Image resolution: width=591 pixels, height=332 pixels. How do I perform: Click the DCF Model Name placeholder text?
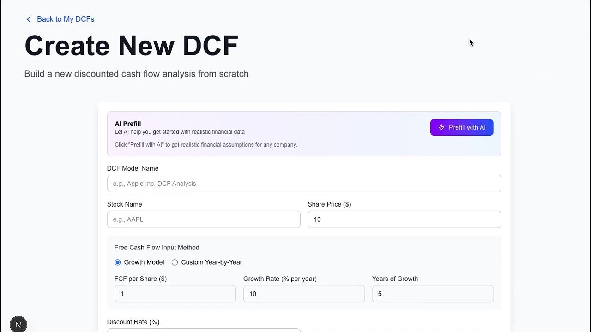pyautogui.click(x=154, y=183)
